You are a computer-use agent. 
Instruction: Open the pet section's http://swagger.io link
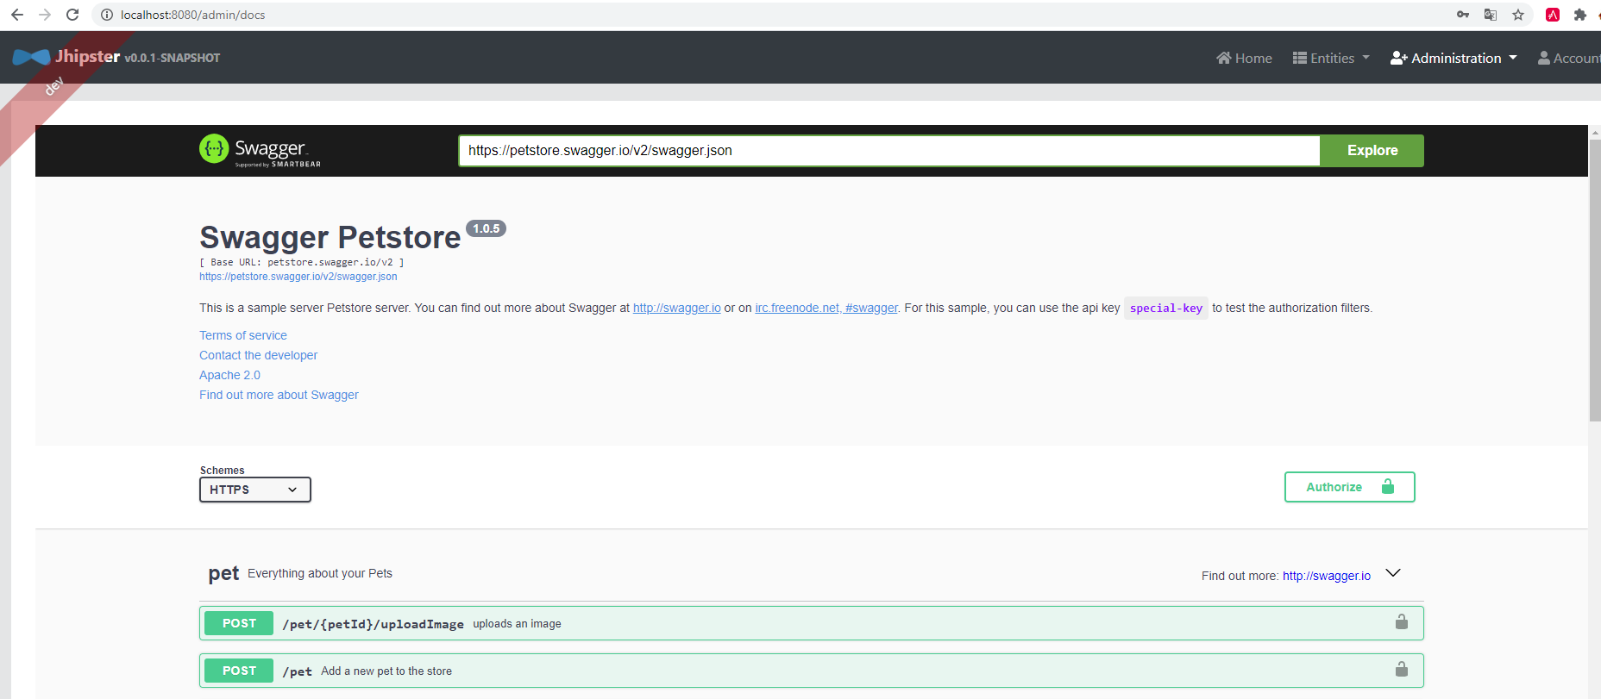[x=1327, y=576]
